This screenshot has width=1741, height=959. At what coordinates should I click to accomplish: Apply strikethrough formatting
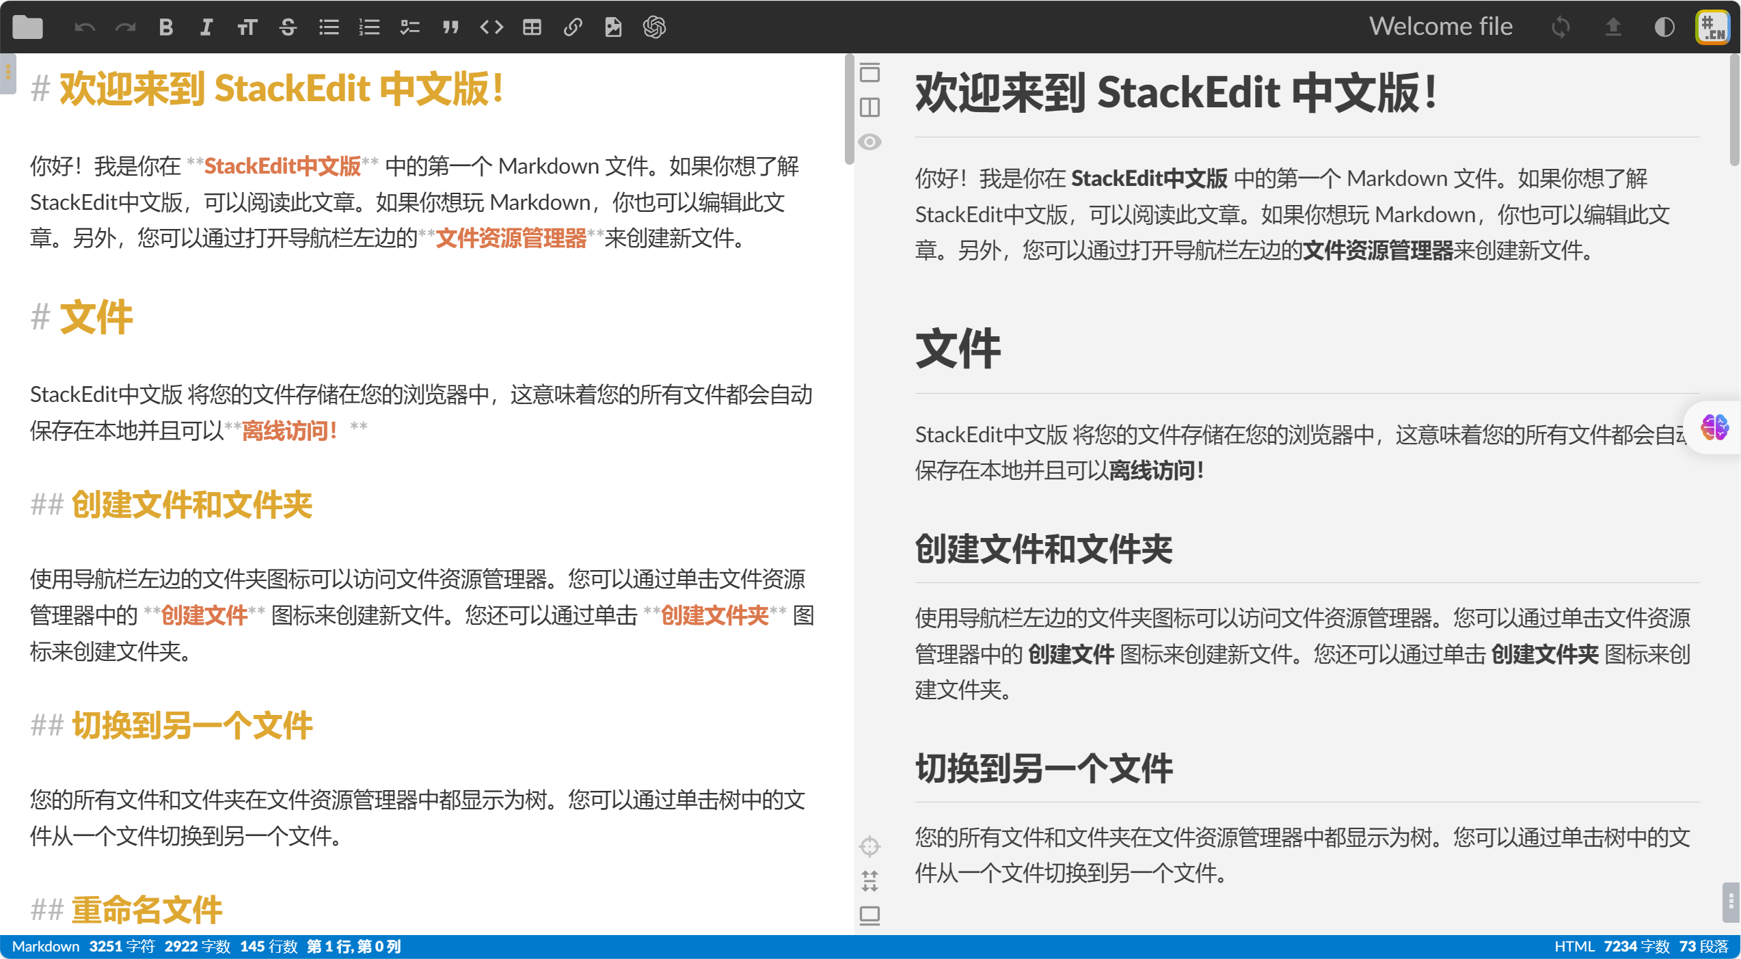click(288, 27)
